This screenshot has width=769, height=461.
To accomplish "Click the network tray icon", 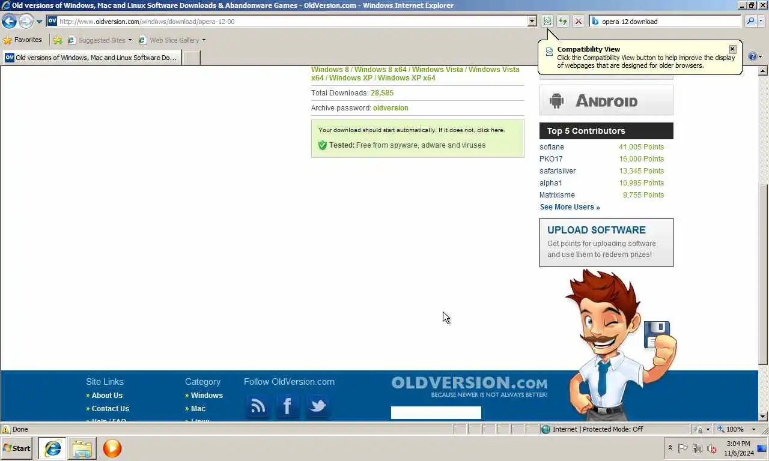I will point(698,448).
